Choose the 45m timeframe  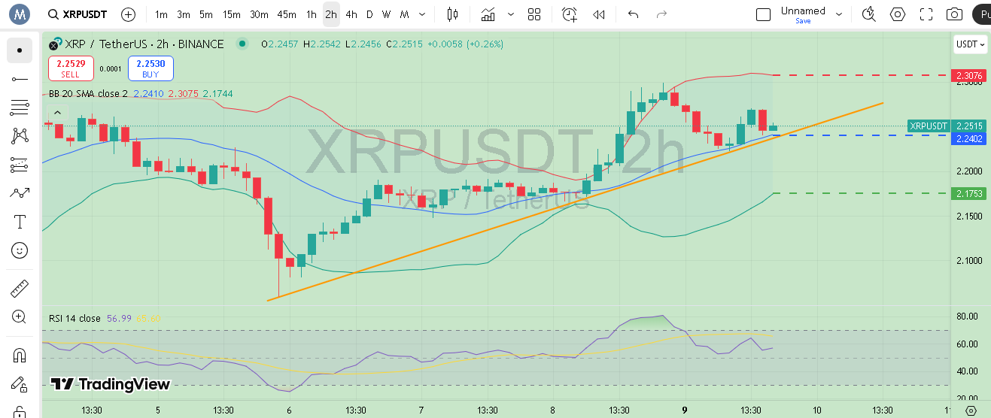(x=287, y=14)
